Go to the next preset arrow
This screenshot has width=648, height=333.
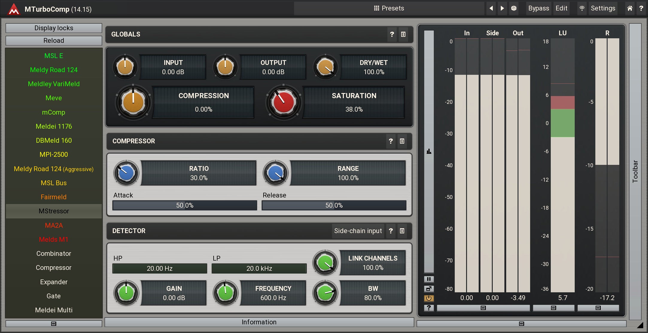[x=502, y=8]
